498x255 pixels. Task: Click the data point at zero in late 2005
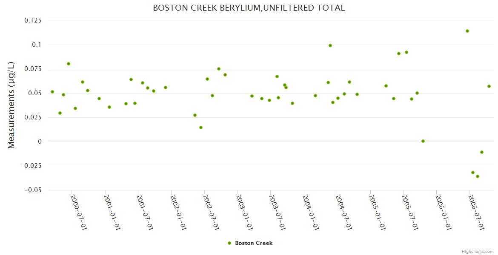(423, 141)
